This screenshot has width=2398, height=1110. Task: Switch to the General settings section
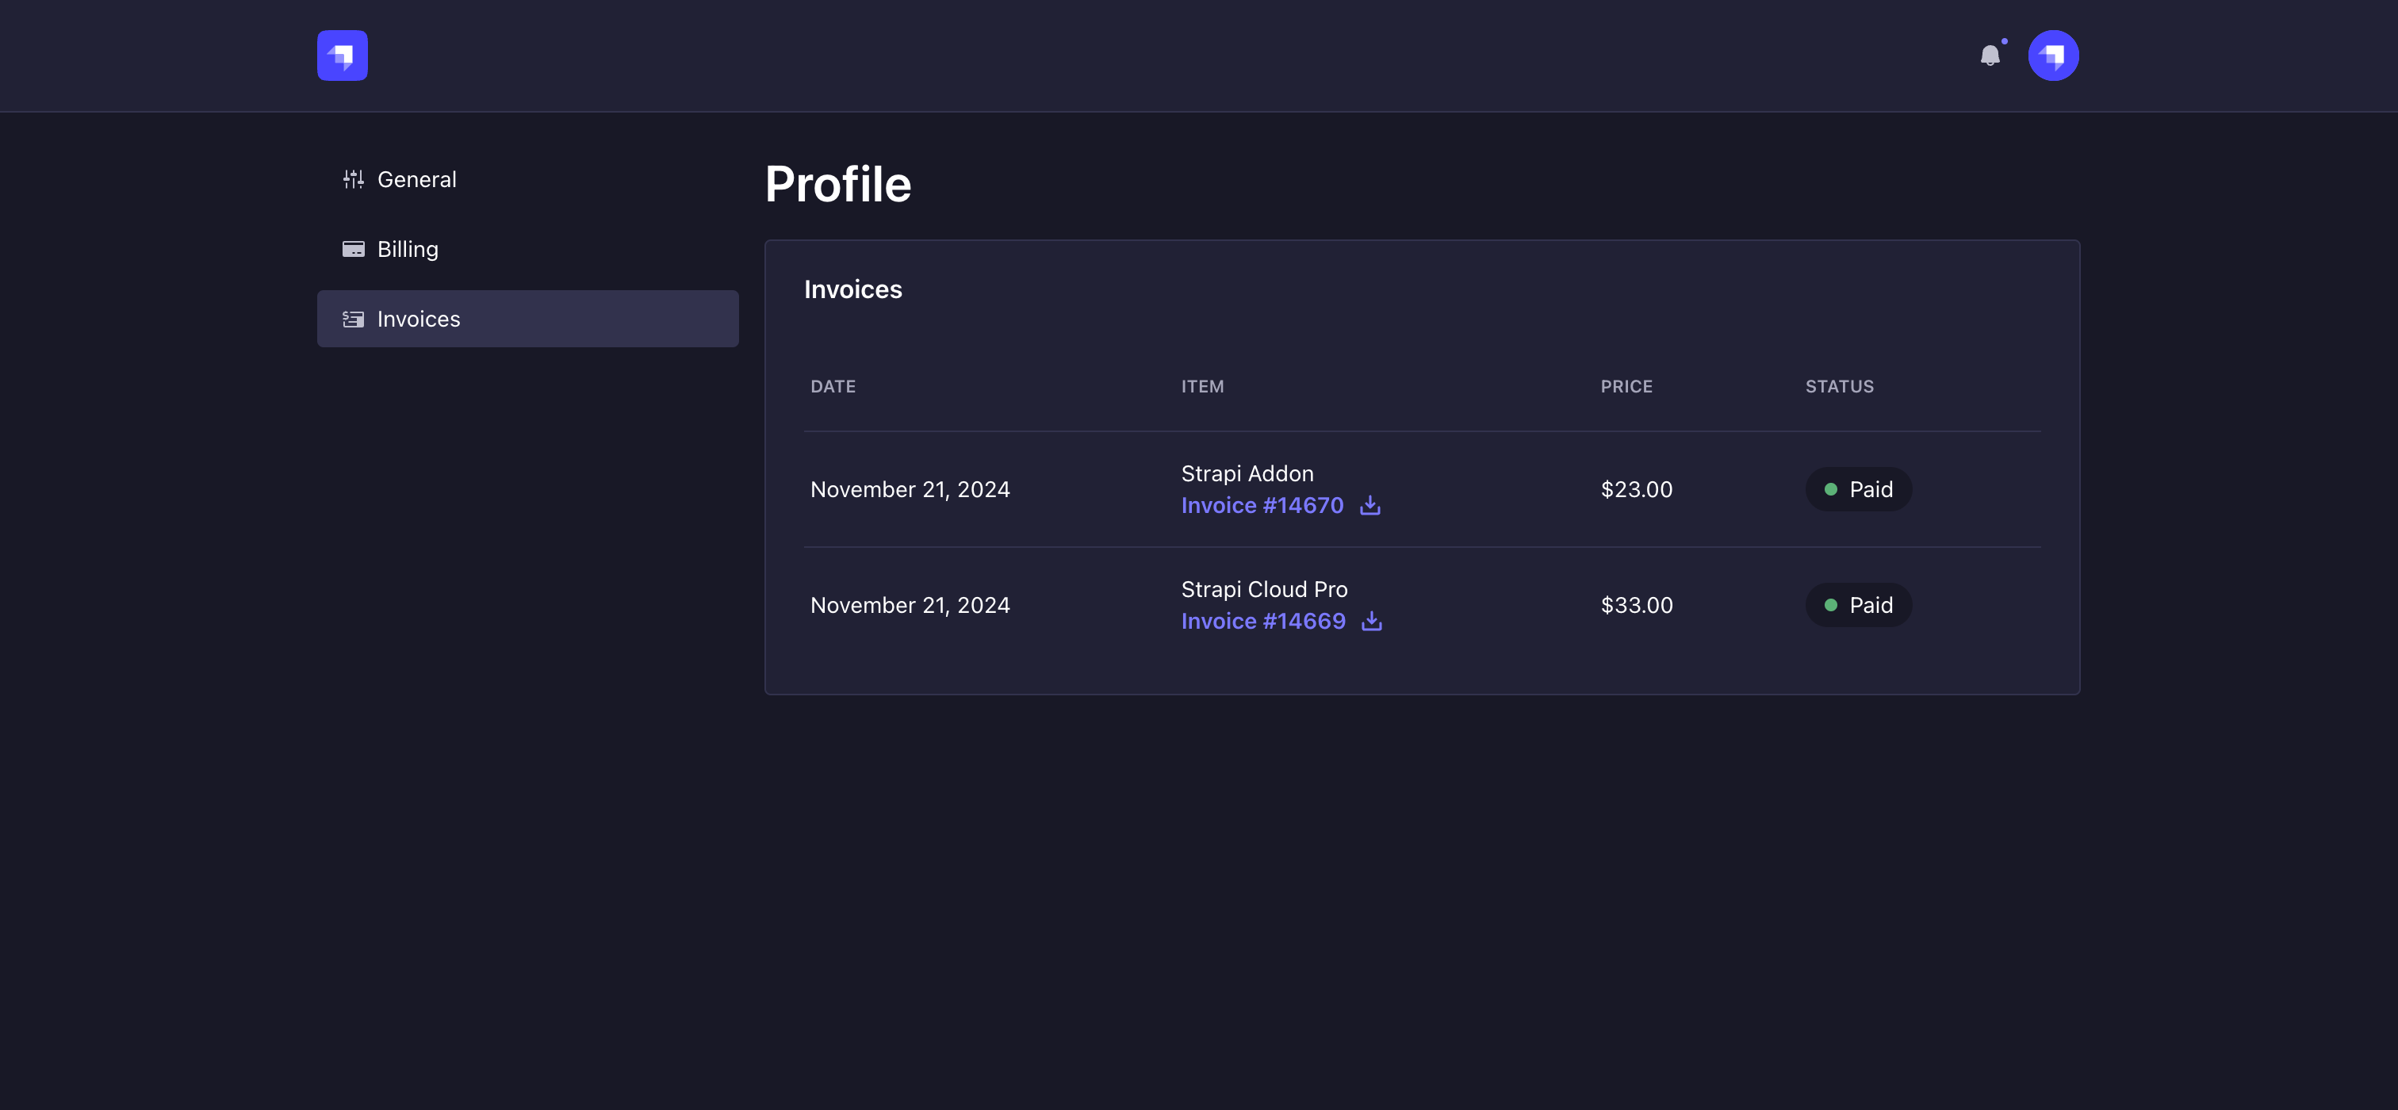[416, 178]
